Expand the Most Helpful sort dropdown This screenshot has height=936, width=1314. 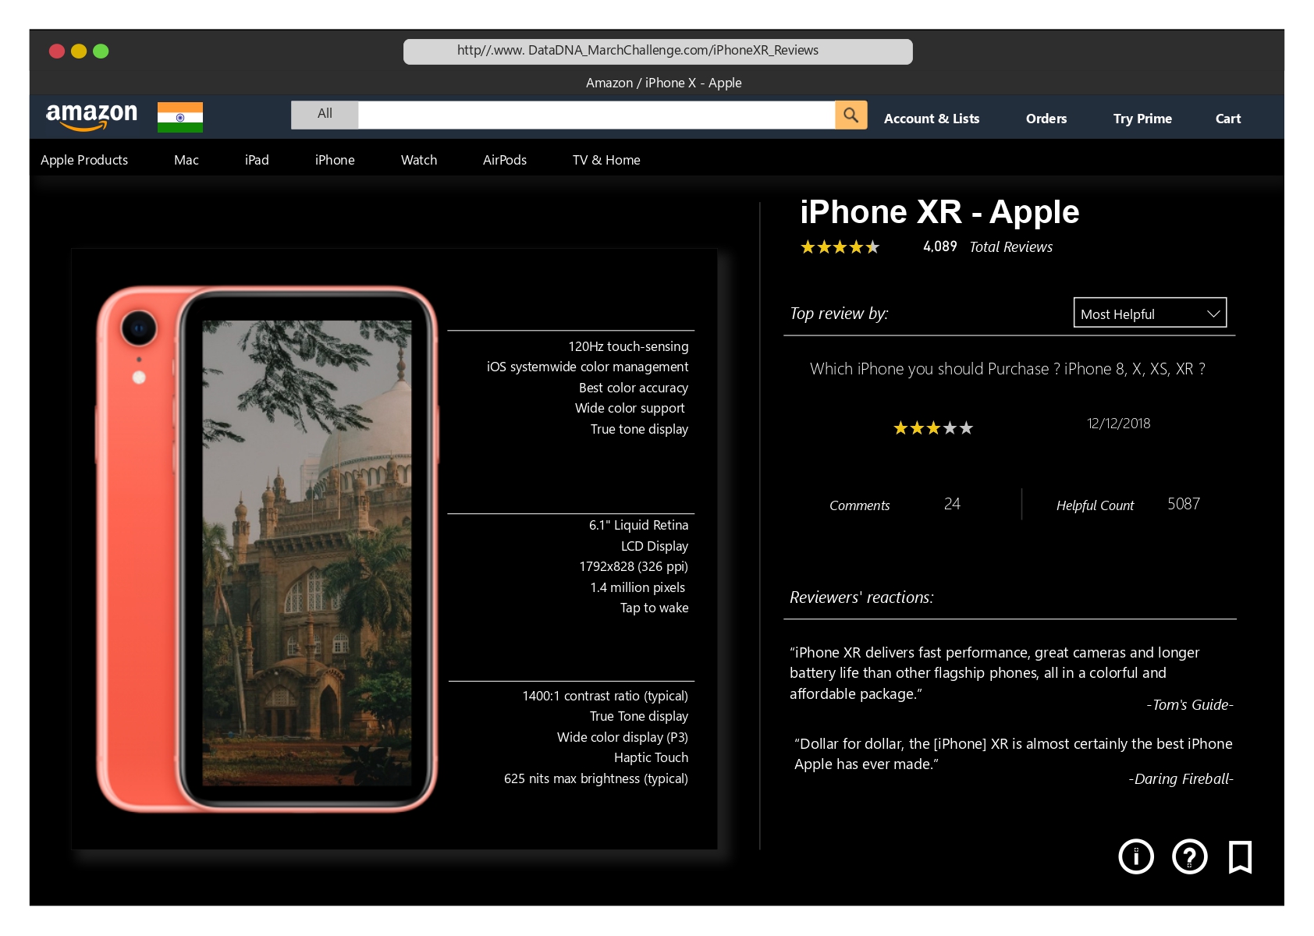point(1149,313)
